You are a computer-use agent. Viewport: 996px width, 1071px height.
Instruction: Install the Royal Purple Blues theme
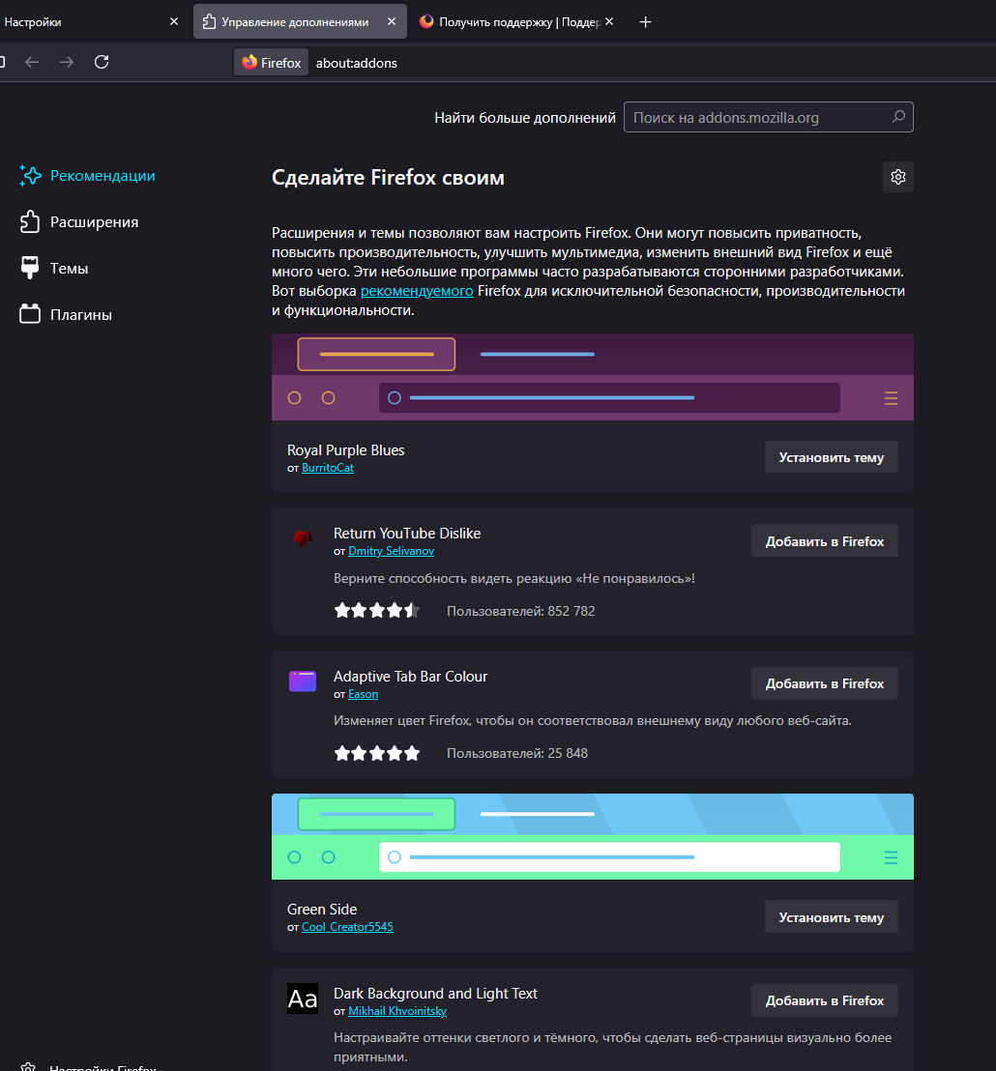tap(832, 457)
